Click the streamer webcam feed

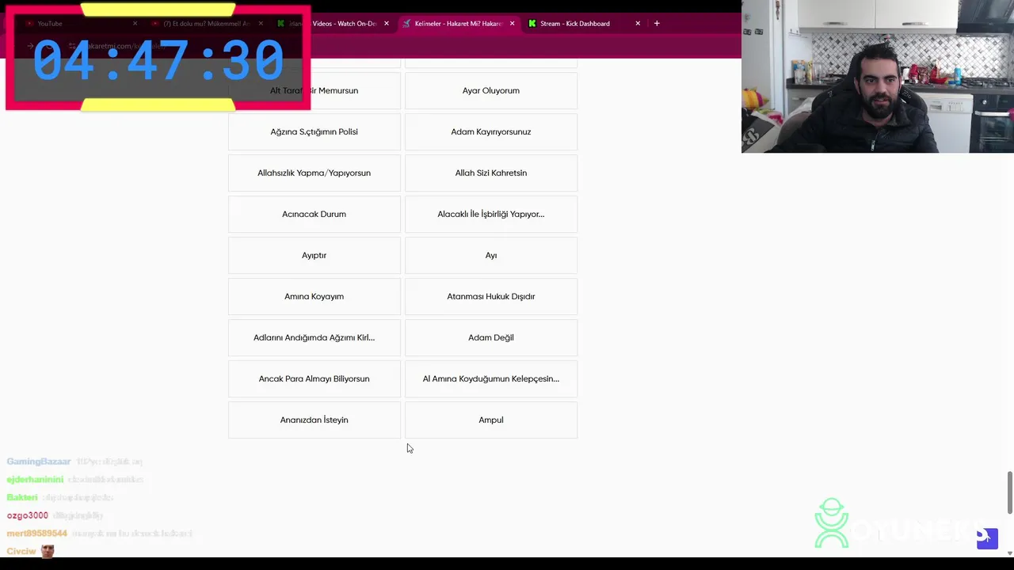pos(878,76)
